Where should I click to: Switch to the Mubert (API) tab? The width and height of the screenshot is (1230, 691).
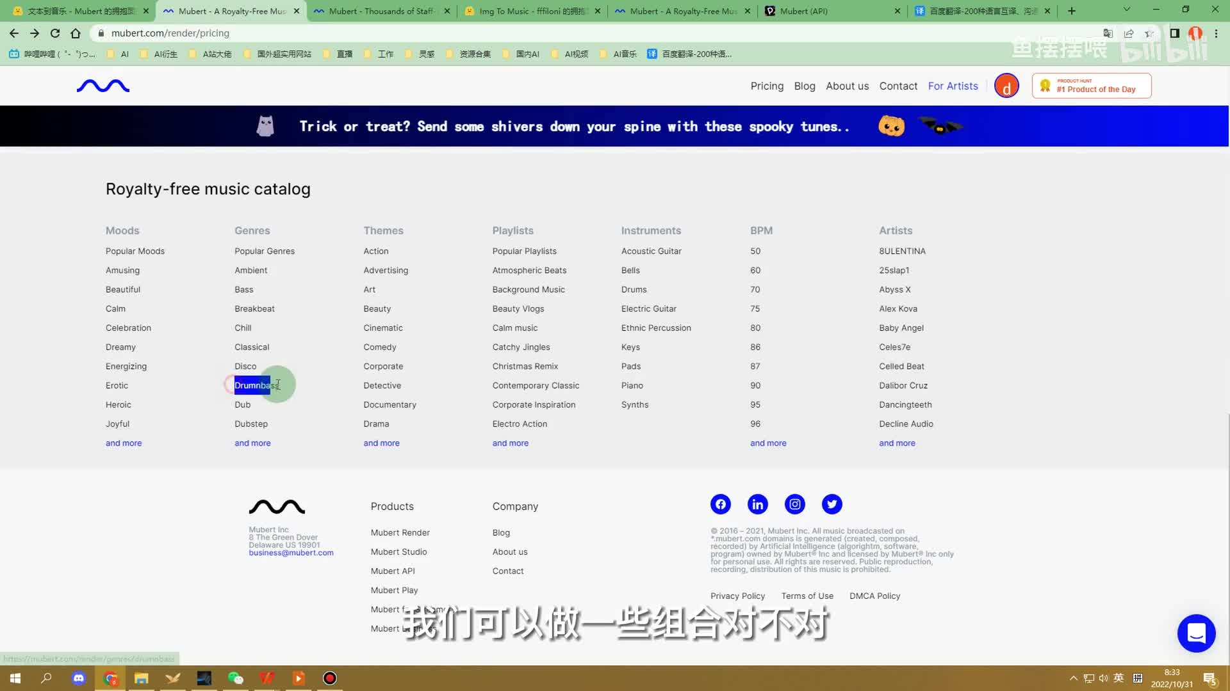826,11
